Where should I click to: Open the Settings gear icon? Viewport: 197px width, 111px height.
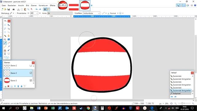[192, 5]
